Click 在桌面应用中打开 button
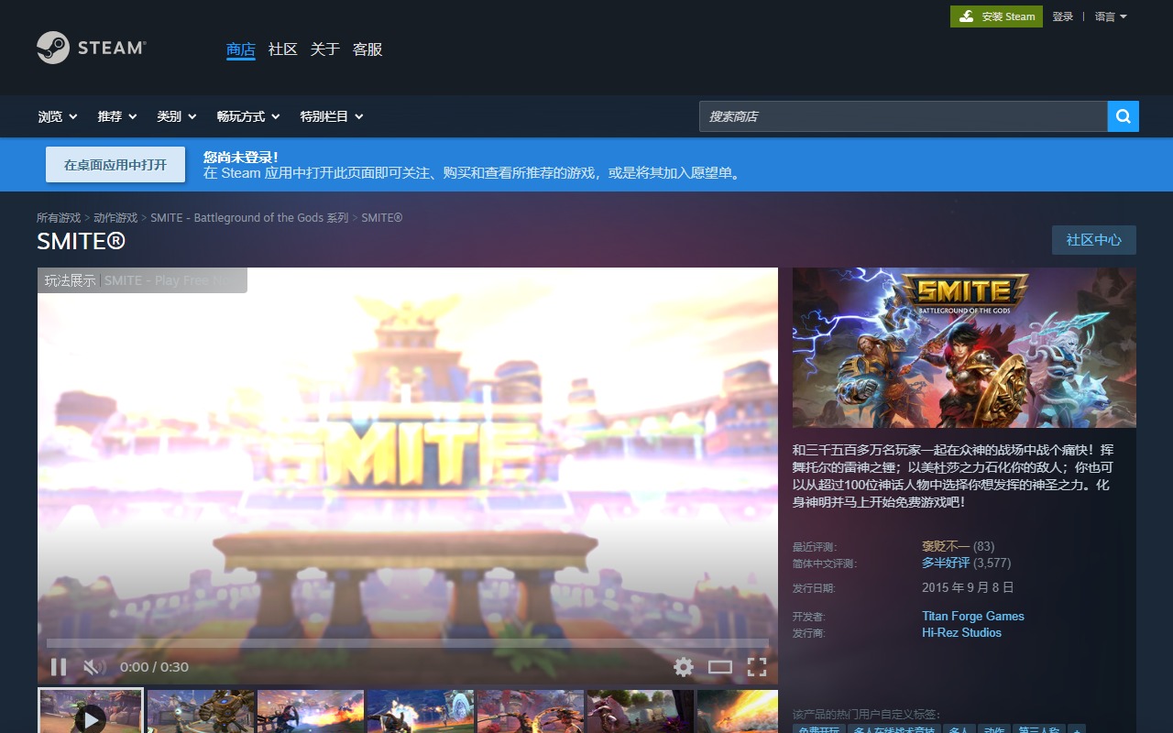Viewport: 1173px width, 733px height. click(115, 165)
